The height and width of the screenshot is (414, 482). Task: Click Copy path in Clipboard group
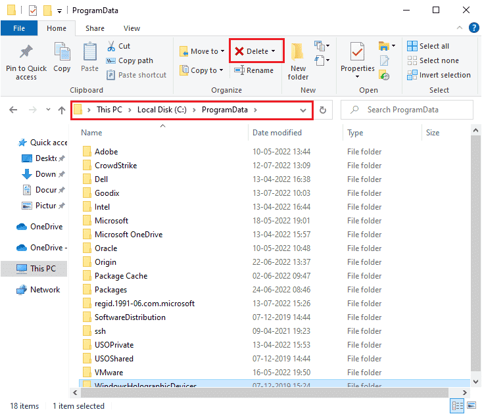click(130, 60)
